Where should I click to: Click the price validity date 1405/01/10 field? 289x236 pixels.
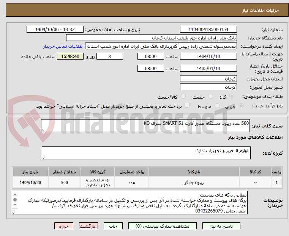(208, 68)
